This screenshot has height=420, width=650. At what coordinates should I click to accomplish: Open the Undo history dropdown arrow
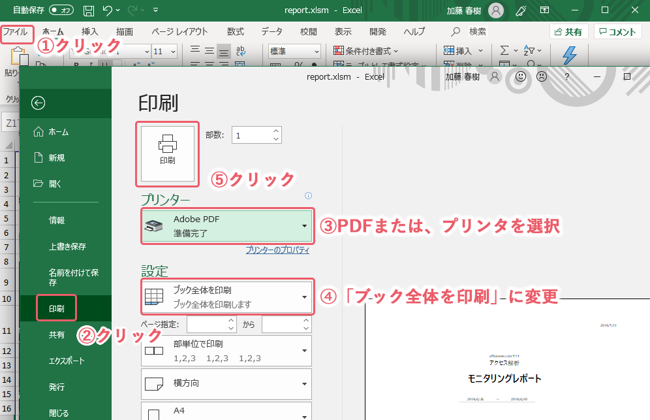(x=118, y=10)
